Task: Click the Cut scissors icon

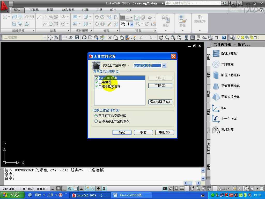Action: tap(110, 38)
